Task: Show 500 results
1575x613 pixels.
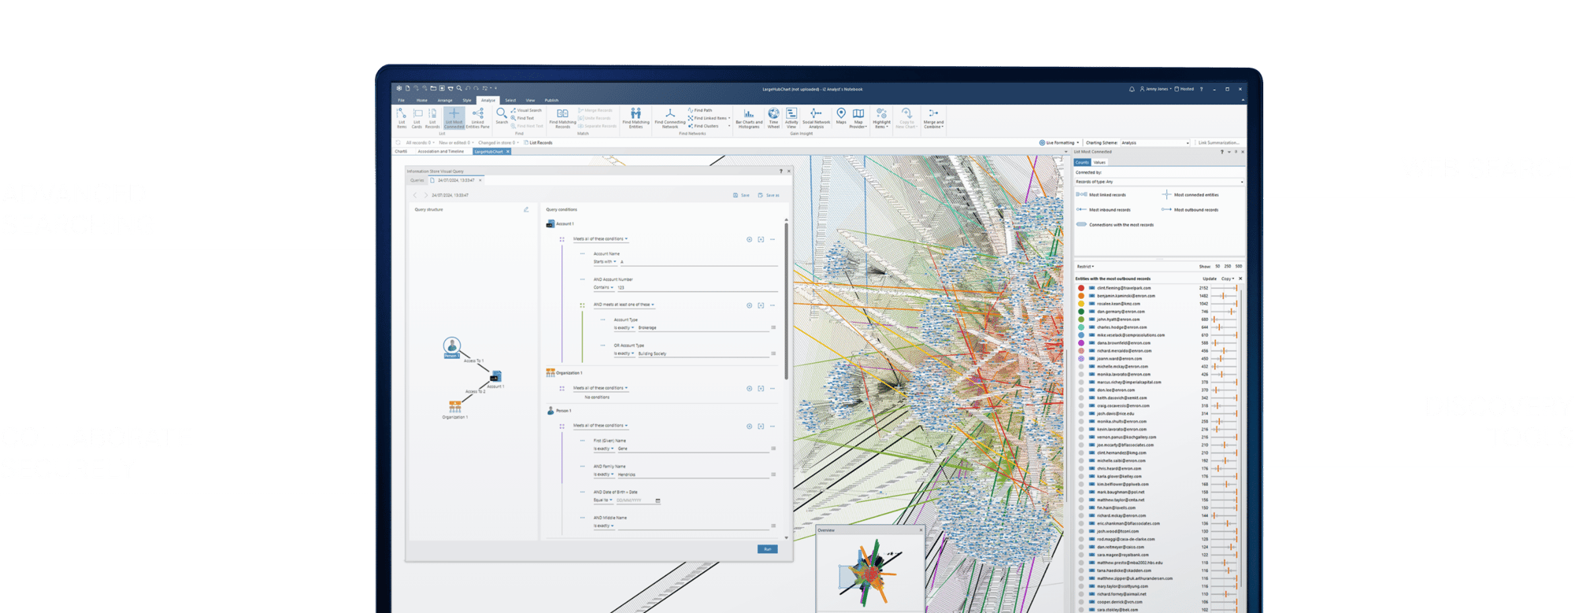Action: coord(1238,266)
